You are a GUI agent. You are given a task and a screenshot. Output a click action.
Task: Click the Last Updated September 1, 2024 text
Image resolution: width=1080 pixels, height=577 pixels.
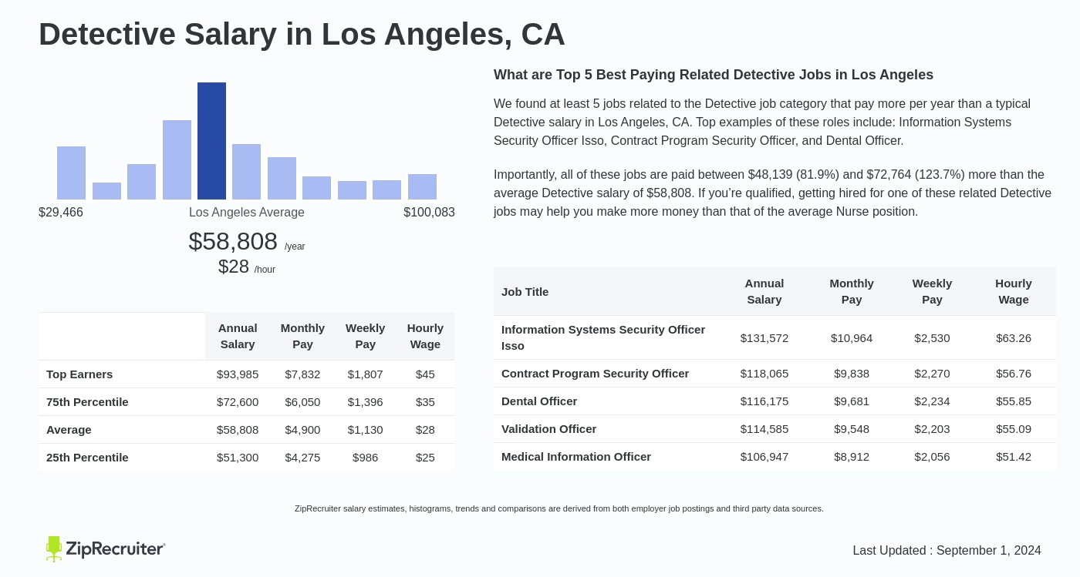(947, 551)
